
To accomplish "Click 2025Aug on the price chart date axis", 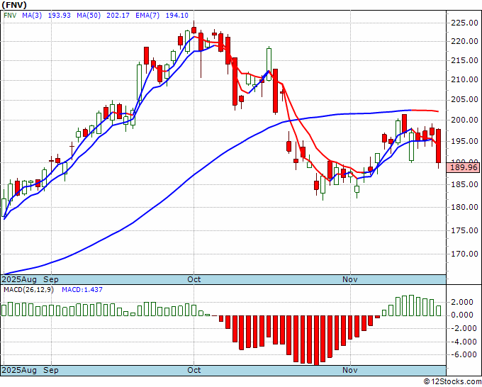I will click(19, 280).
